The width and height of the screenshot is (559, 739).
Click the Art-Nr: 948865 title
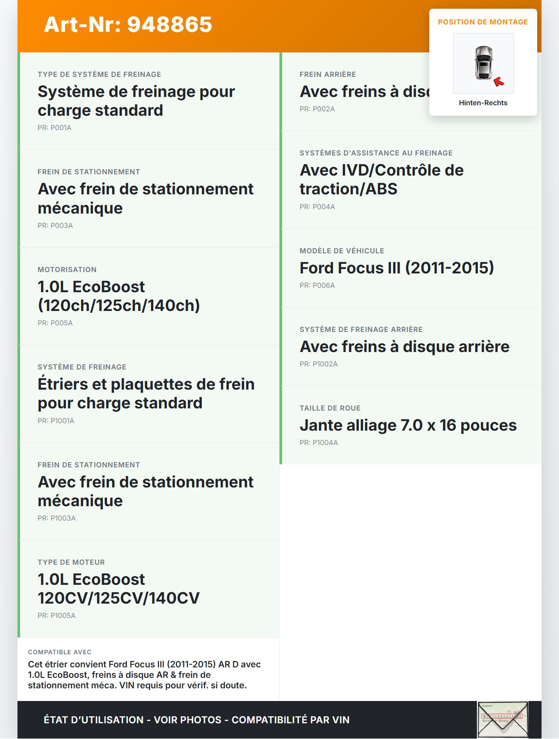coord(128,24)
